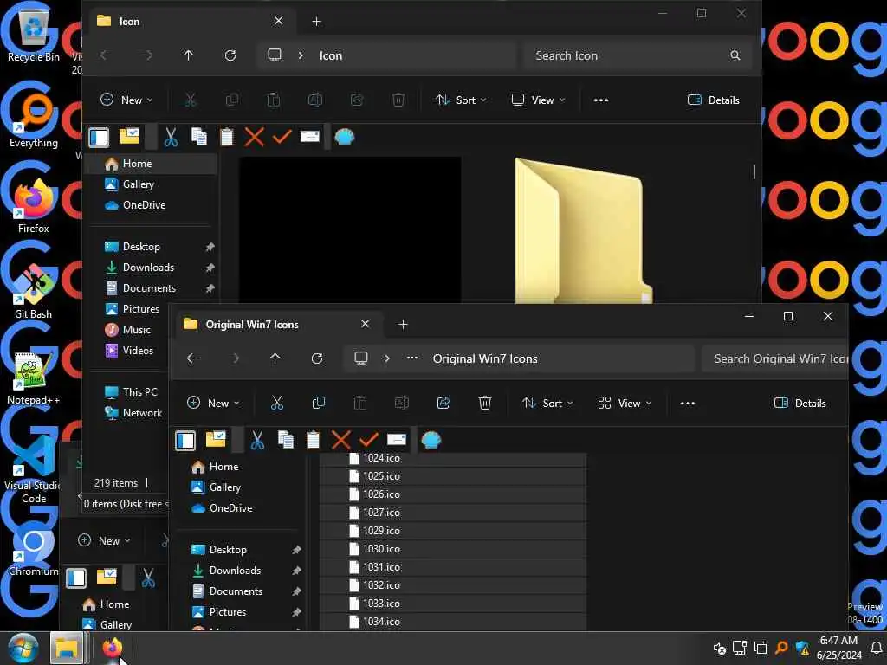887x665 pixels.
Task: Click envelope icon in Icon window classic toolbar
Action: click(310, 136)
